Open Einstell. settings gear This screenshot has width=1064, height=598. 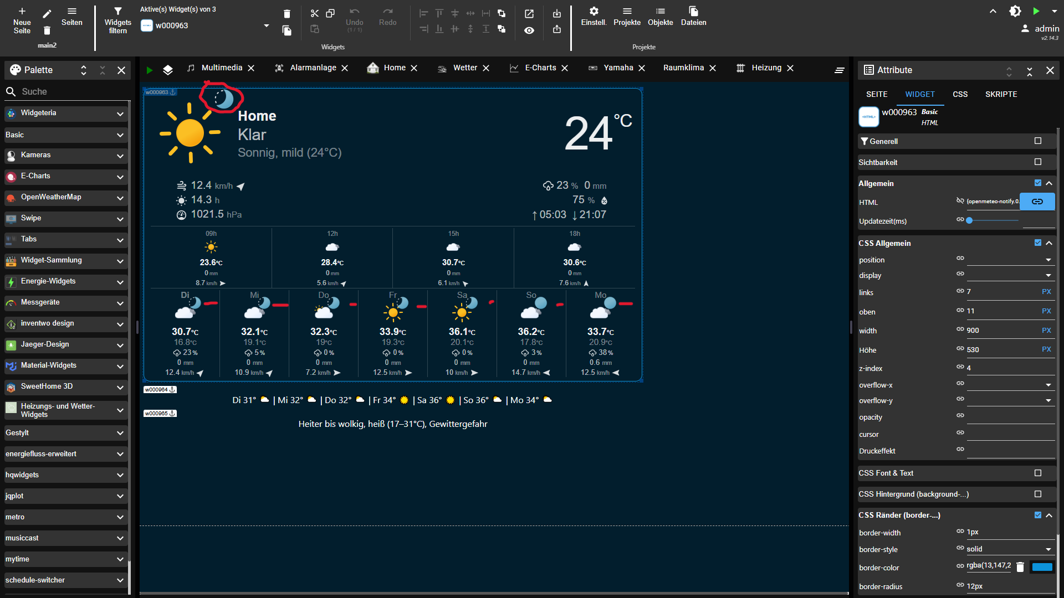(x=594, y=11)
